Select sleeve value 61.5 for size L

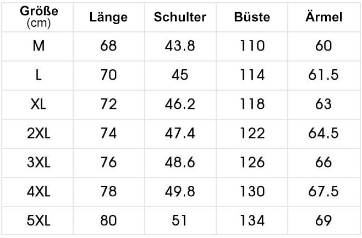(323, 75)
